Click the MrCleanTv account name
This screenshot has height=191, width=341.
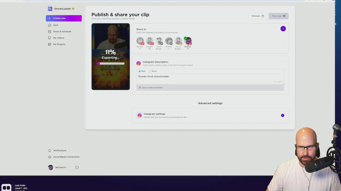[x=61, y=167]
